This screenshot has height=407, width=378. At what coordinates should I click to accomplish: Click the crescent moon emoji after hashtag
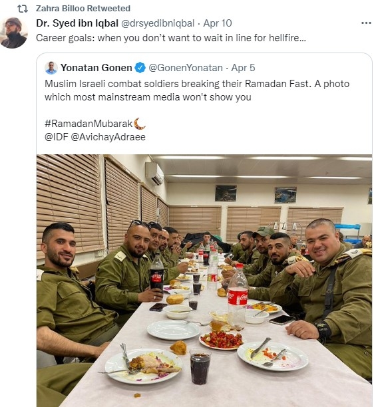140,124
